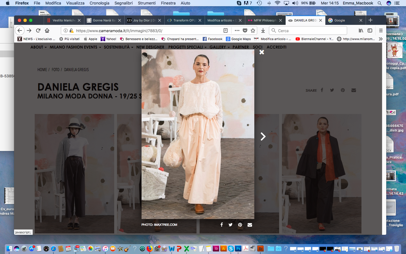Open the Wi-Fi status menu

pyautogui.click(x=277, y=3)
